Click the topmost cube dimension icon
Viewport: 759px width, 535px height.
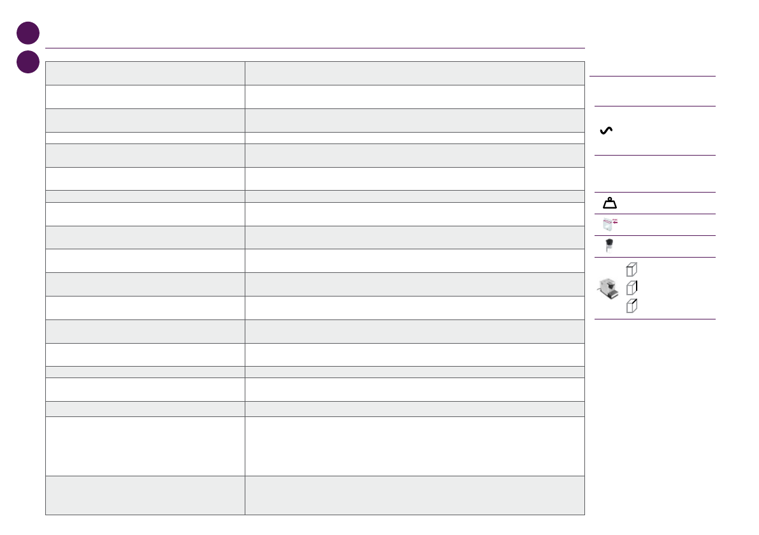[632, 270]
